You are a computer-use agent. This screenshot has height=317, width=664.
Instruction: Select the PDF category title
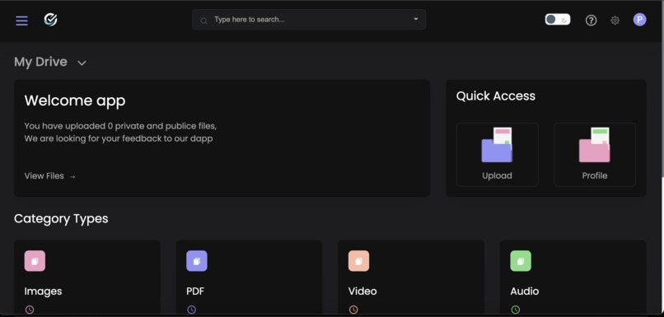(x=195, y=291)
